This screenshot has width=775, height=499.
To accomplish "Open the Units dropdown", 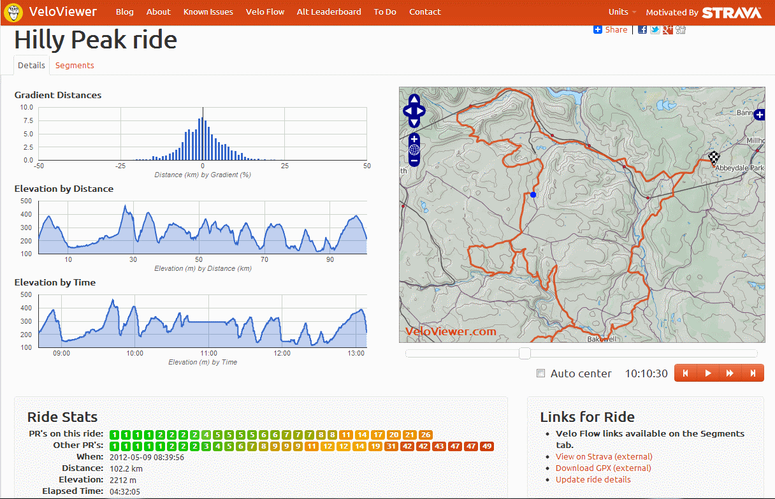I will point(622,12).
